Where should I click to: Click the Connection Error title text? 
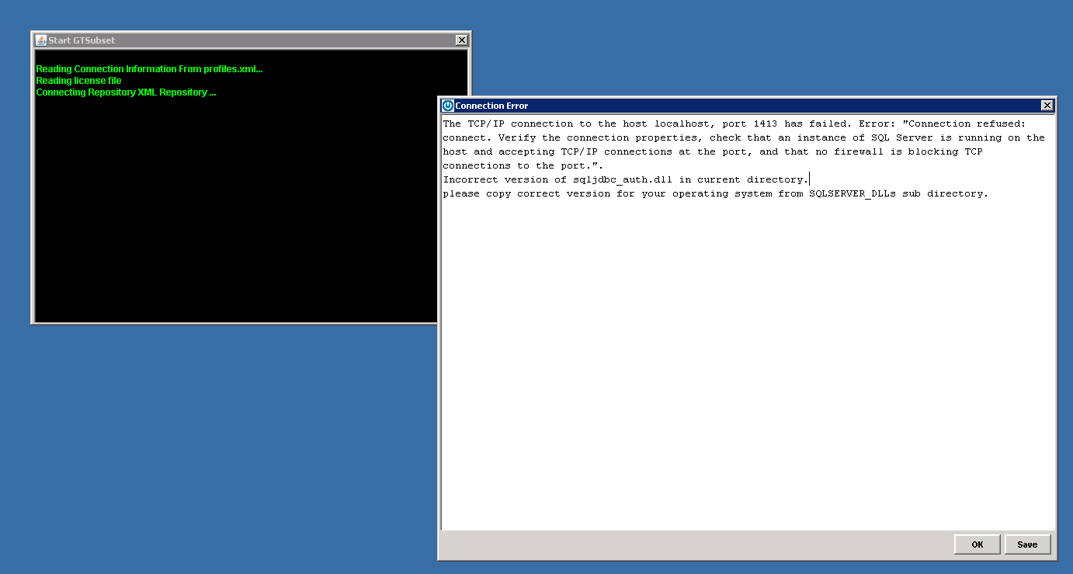tap(491, 106)
